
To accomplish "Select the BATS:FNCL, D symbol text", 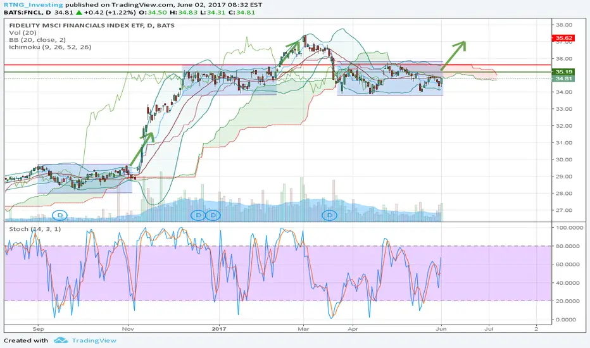I will tap(27, 13).
